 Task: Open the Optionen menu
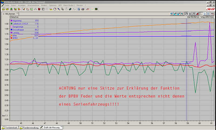coord(53,5)
